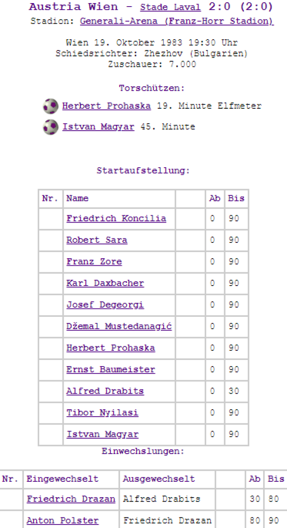The width and height of the screenshot is (287, 528).
Task: Open the Generali-Arena stadium link
Action: [x=177, y=21]
